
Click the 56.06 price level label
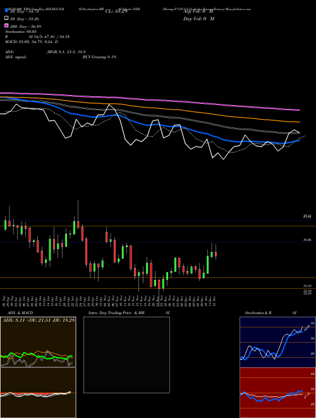coord(307,240)
